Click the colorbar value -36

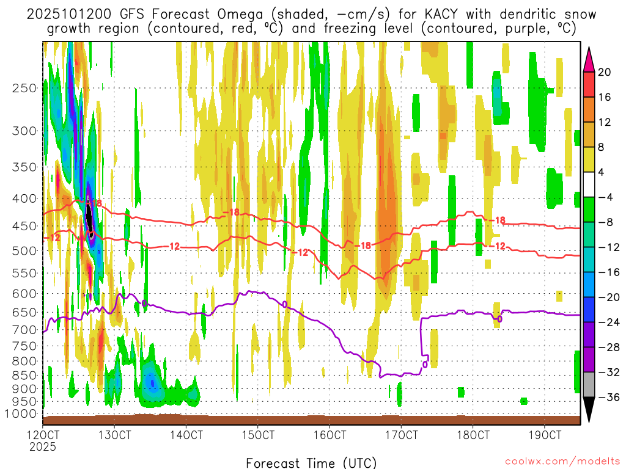(608, 397)
